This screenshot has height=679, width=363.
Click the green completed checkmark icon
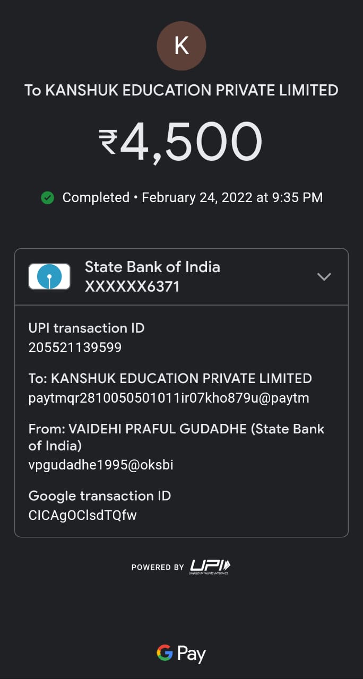(48, 198)
